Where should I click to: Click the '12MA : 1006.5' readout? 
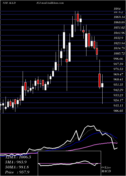click(18, 157)
